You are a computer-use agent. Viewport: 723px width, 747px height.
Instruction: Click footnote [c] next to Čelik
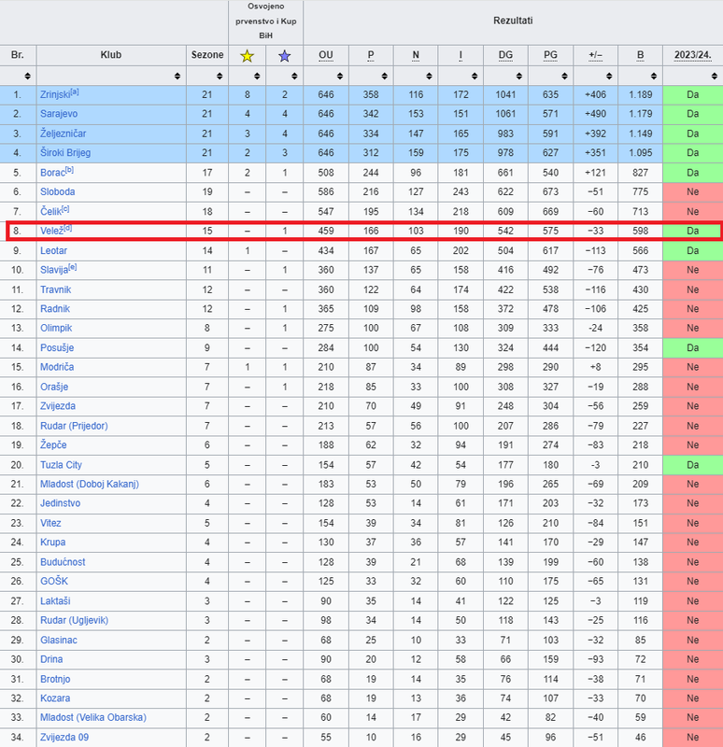[65, 209]
